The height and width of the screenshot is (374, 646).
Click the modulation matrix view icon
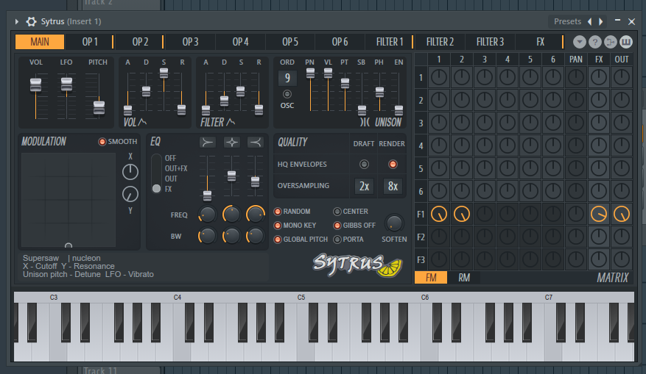click(610, 42)
